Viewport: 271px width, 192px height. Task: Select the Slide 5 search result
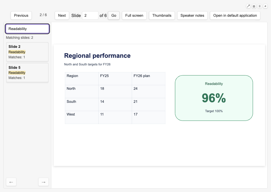27,72
